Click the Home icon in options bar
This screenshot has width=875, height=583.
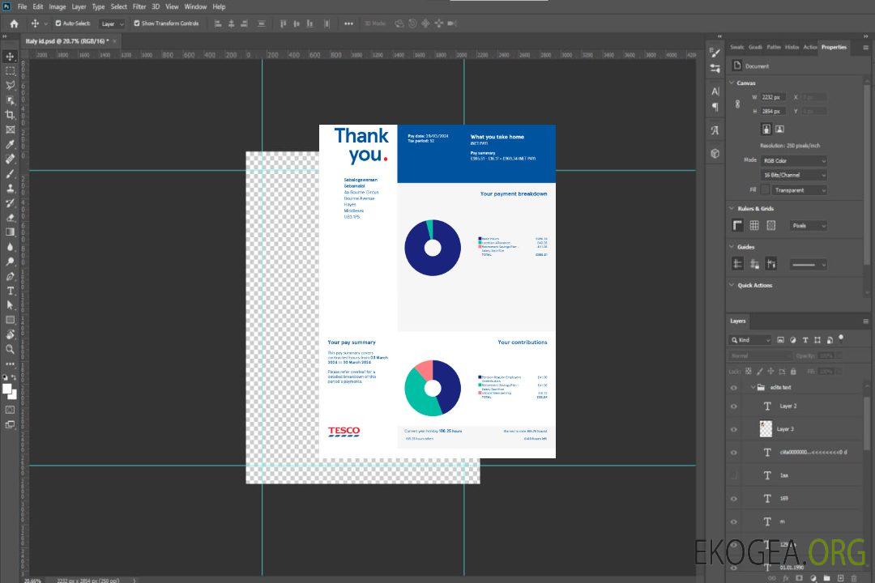pos(14,23)
